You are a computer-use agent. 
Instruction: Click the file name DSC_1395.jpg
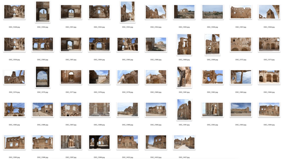[x=14, y=157]
